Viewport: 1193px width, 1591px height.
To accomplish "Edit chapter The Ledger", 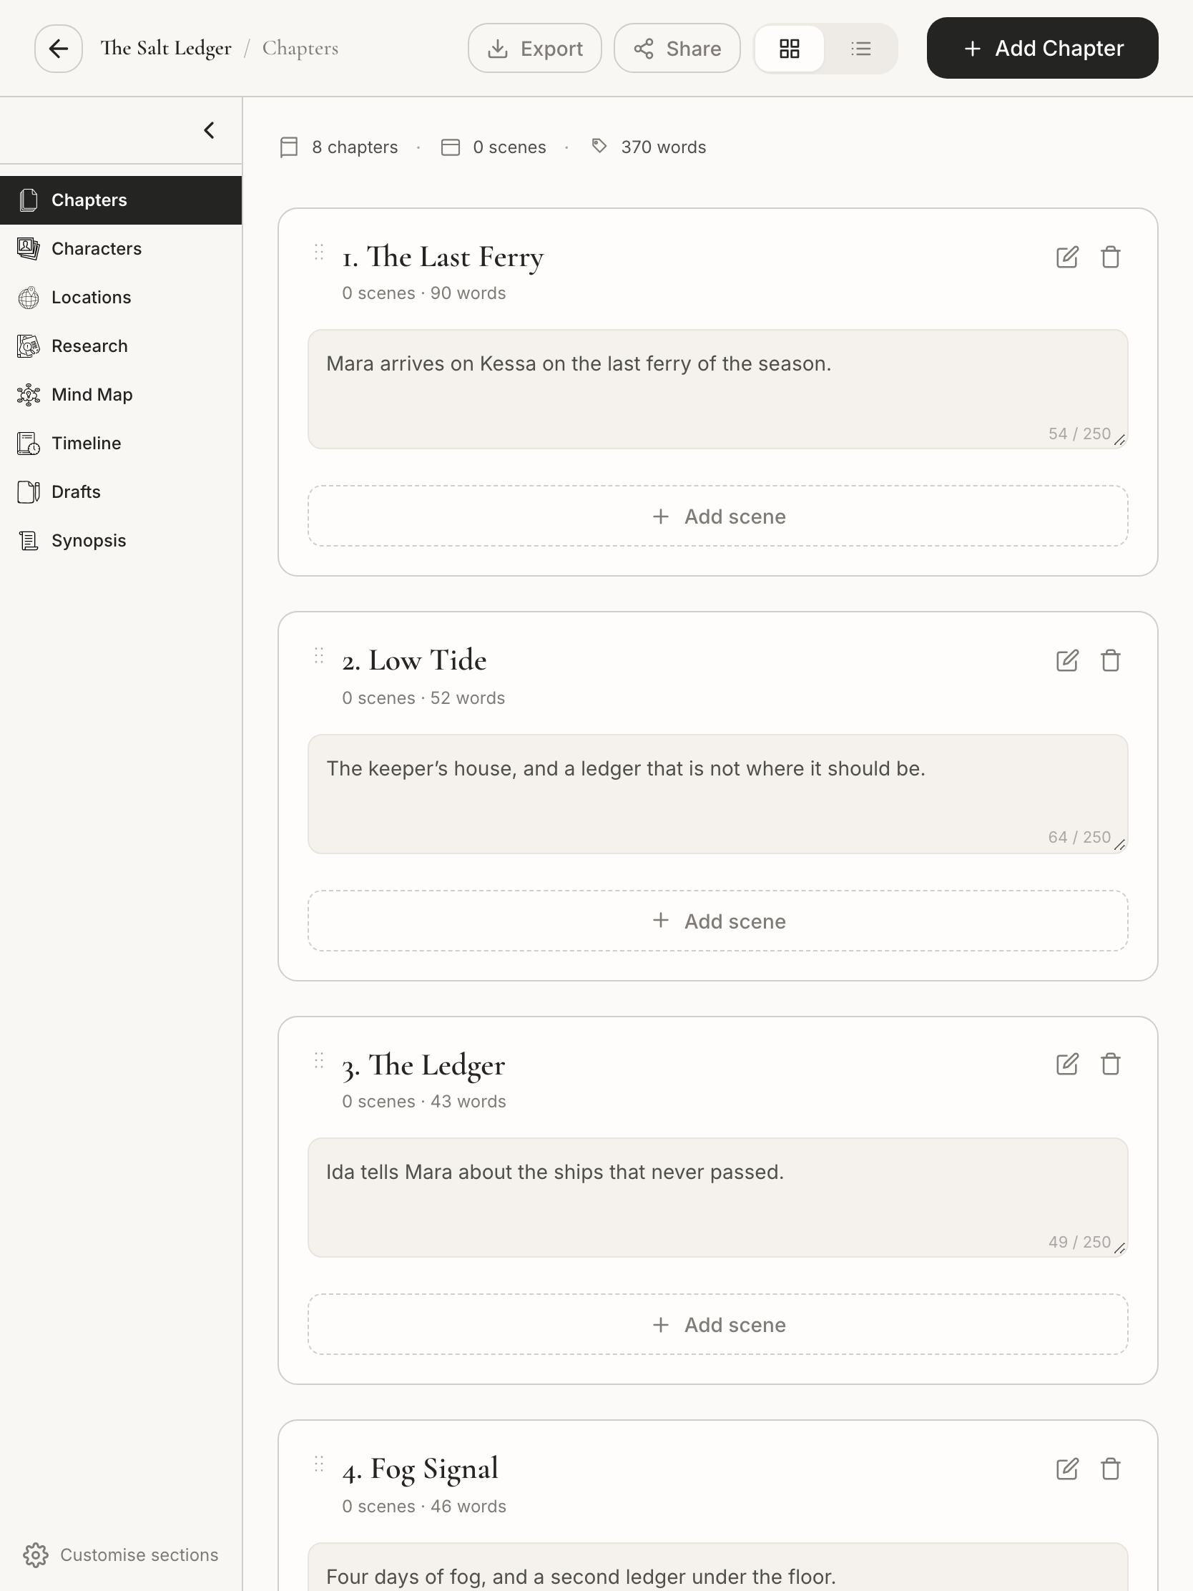I will [x=1067, y=1064].
